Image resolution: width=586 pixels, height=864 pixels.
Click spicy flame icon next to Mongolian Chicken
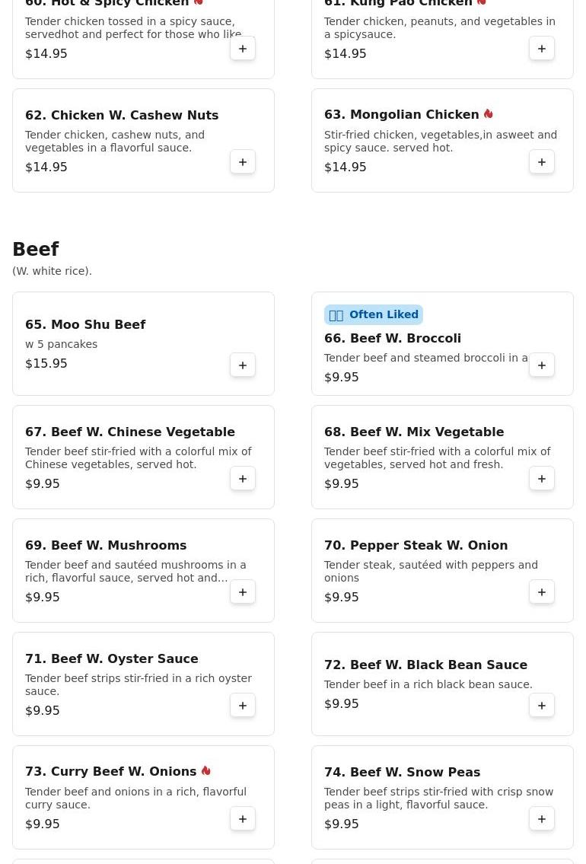(489, 114)
